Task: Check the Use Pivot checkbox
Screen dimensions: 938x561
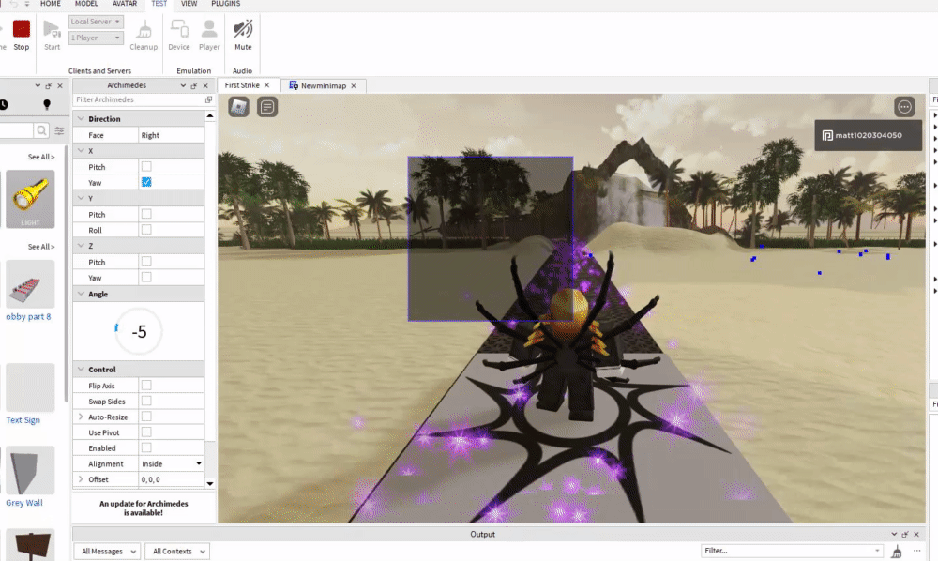Action: coord(146,432)
